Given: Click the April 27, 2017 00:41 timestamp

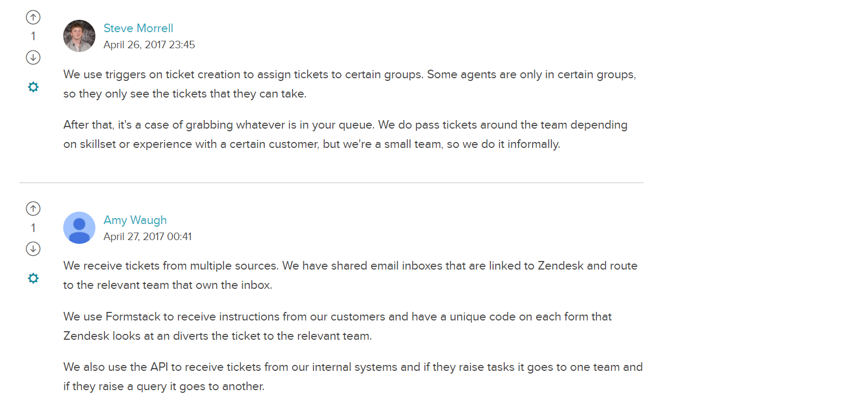Looking at the screenshot, I should click(147, 236).
